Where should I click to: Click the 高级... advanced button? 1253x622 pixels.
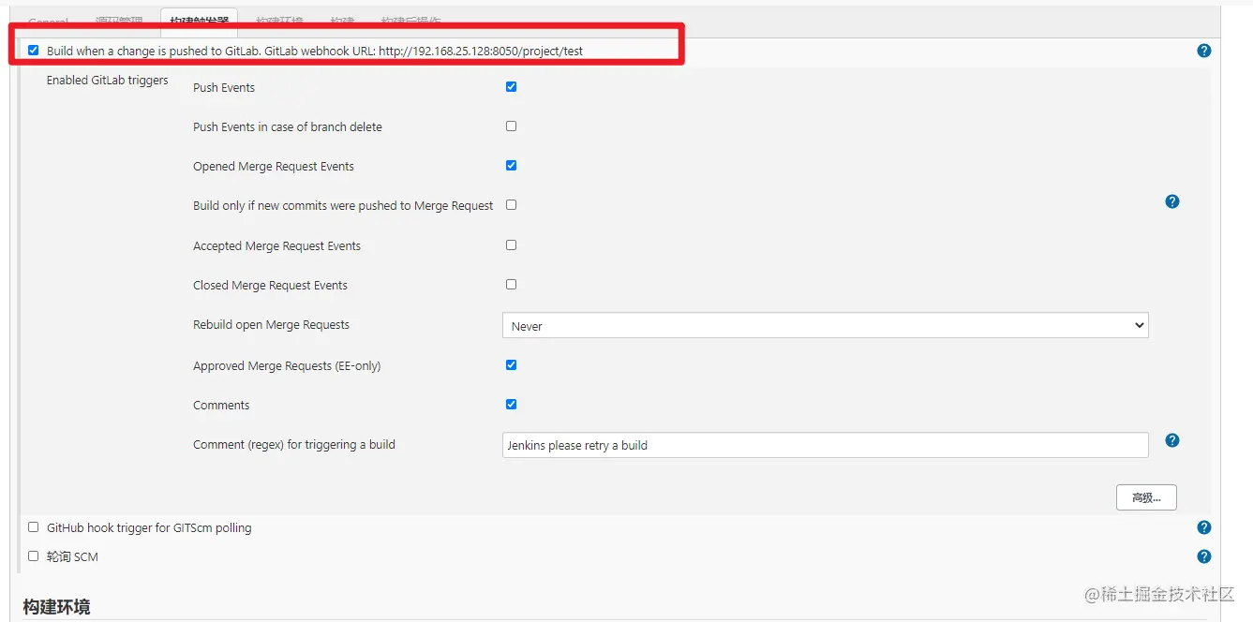click(1146, 497)
